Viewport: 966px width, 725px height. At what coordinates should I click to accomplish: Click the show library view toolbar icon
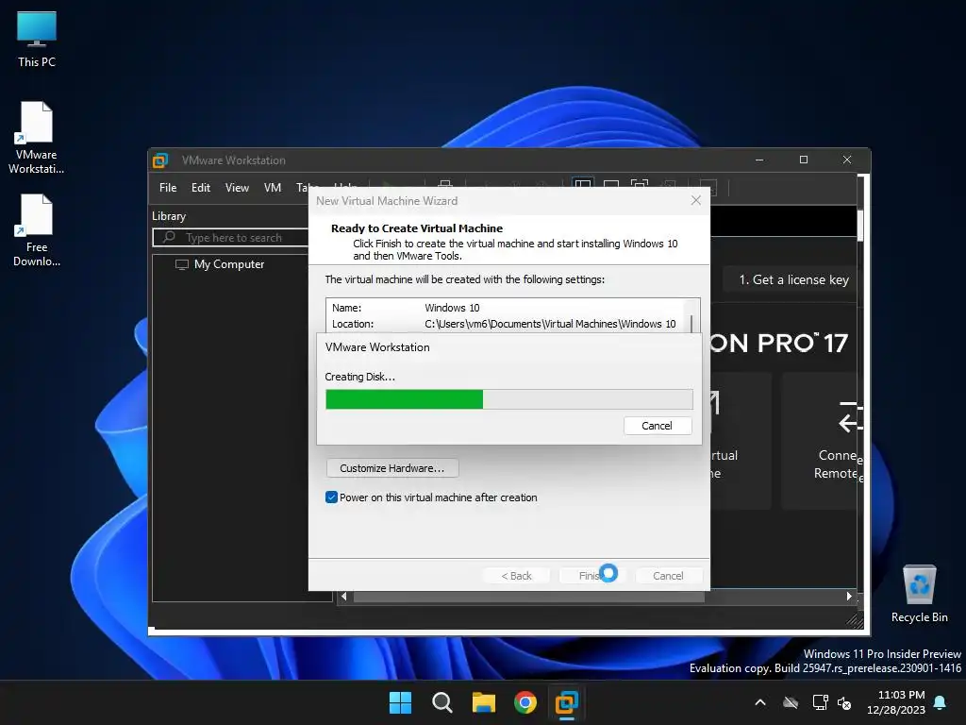pyautogui.click(x=582, y=185)
